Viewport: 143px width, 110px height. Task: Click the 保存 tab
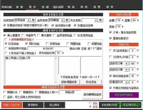(110, 7)
